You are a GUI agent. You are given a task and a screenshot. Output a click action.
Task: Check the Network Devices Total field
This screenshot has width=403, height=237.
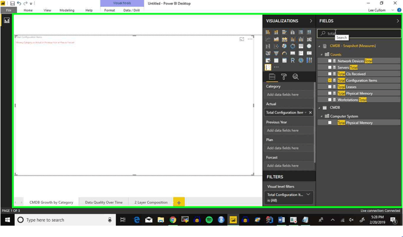[330, 61]
